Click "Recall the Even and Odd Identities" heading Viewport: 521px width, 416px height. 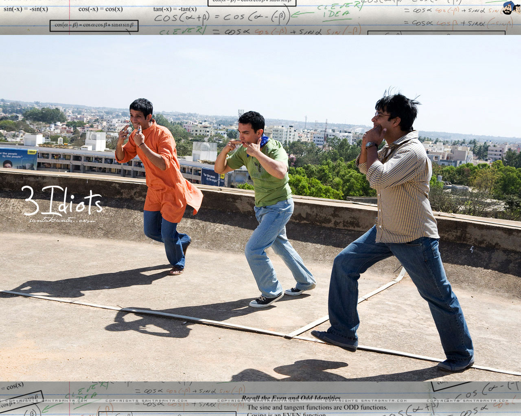(x=291, y=398)
